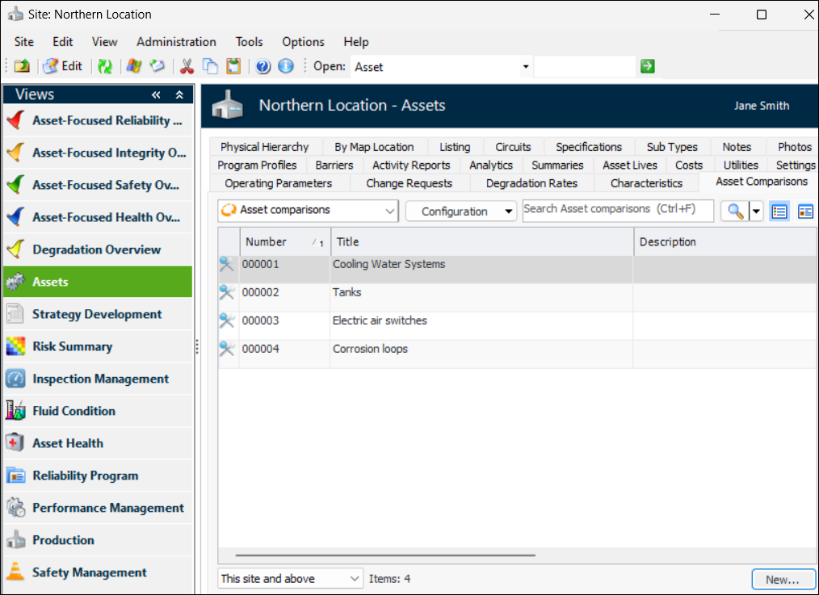Switch to card view layout
This screenshot has height=595, width=819.
(x=805, y=211)
